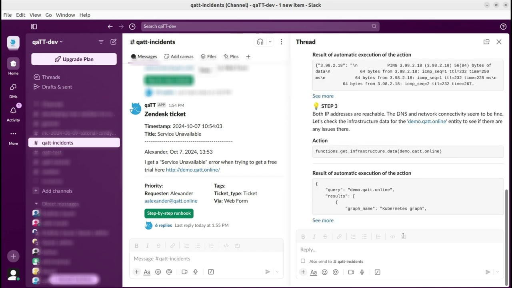
Task: Open the Edit menu
Action: [21, 15]
